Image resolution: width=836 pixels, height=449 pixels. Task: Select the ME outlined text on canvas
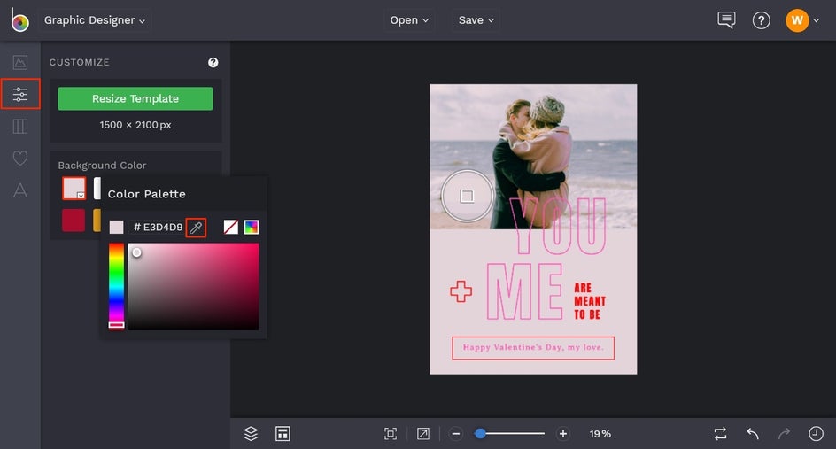click(x=525, y=291)
